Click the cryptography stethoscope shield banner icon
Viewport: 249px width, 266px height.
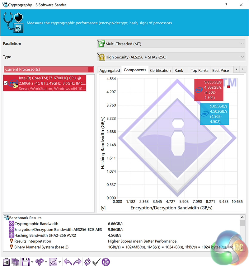(13, 22)
